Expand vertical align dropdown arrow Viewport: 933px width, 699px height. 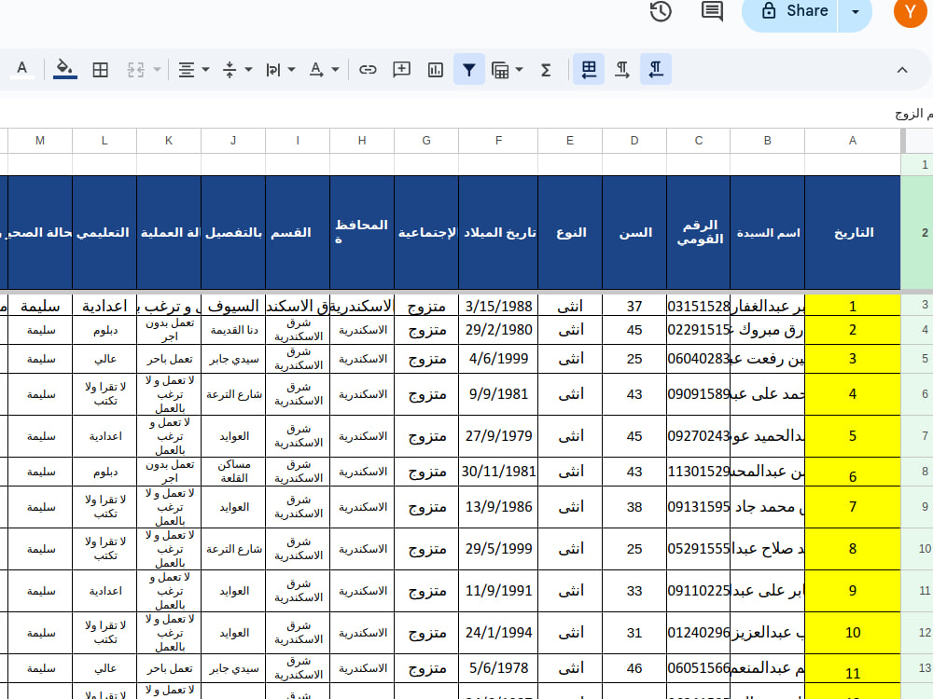coord(249,70)
